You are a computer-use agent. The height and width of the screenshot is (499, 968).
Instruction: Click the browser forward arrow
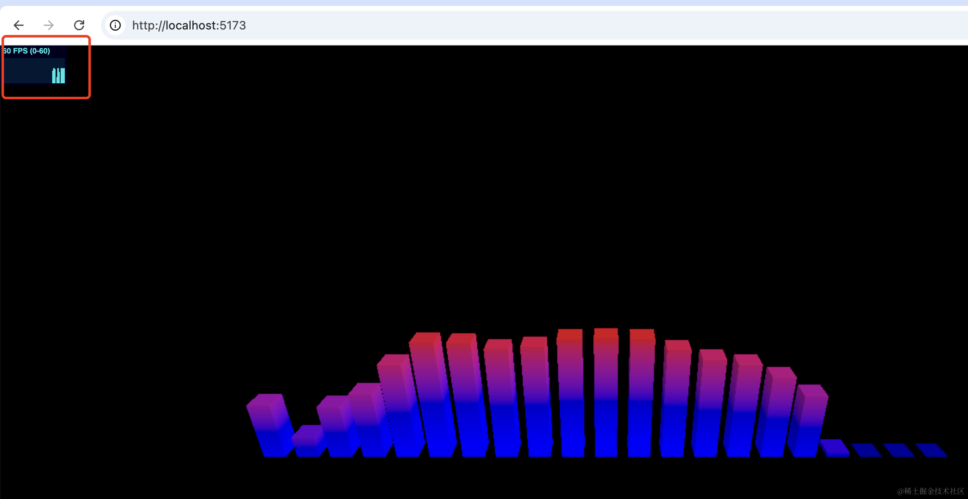click(49, 25)
